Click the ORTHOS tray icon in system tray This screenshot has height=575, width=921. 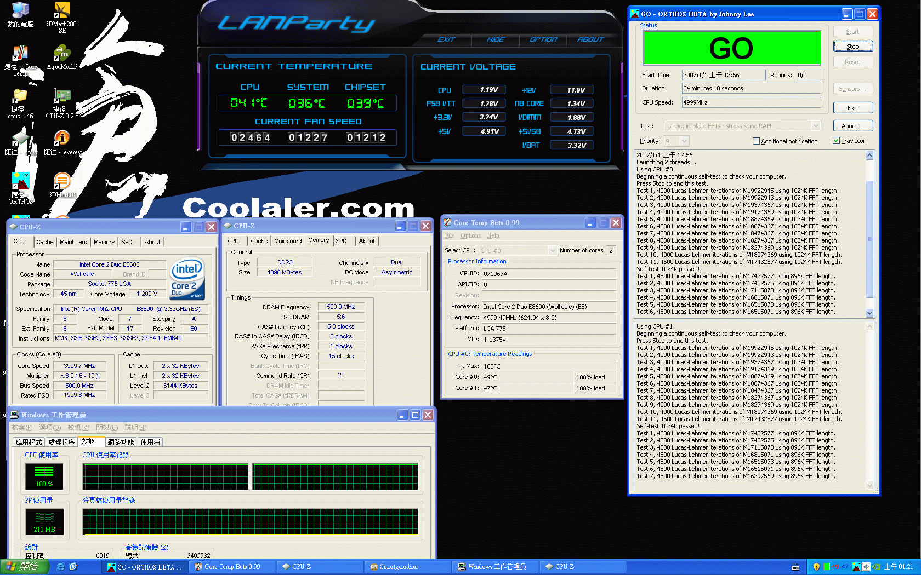[x=856, y=567]
